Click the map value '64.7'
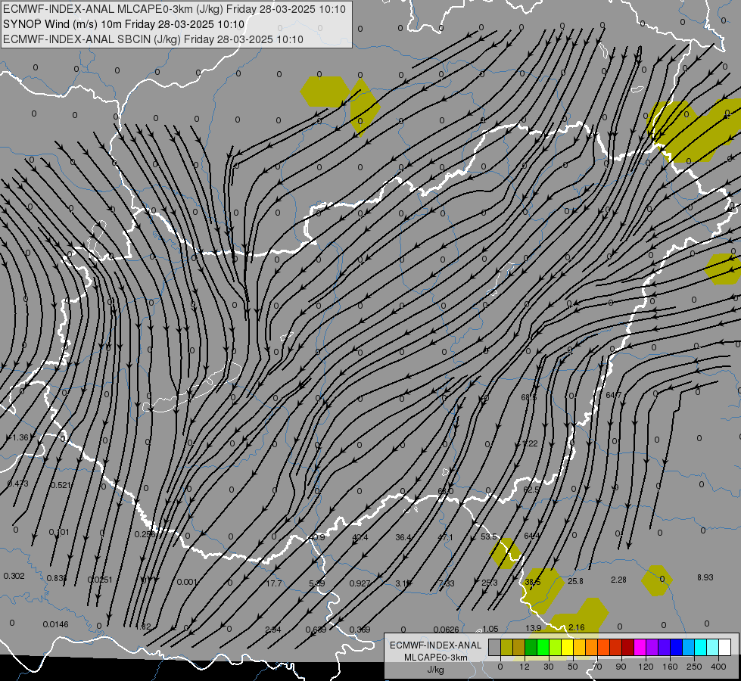 click(613, 395)
